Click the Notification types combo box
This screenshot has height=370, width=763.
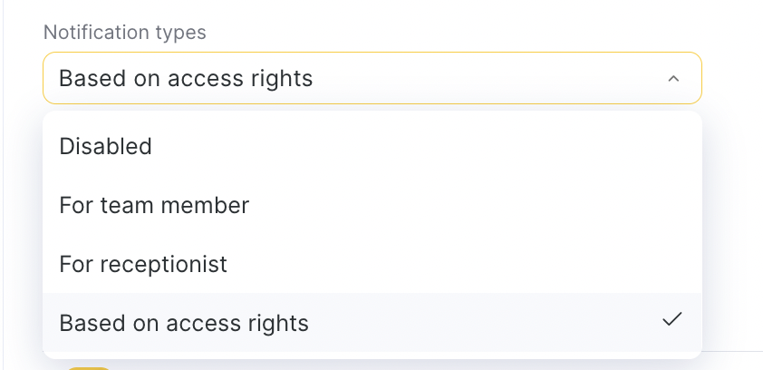[x=372, y=79]
